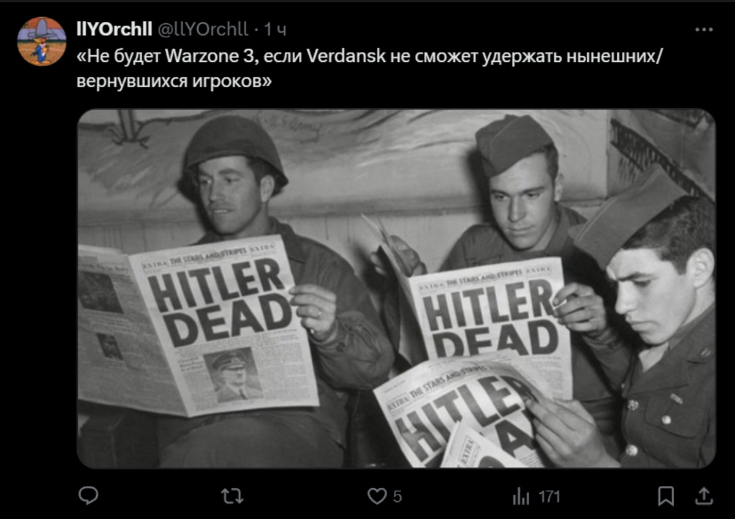Open view analytics bar-chart icon
This screenshot has height=519, width=735.
[x=521, y=496]
